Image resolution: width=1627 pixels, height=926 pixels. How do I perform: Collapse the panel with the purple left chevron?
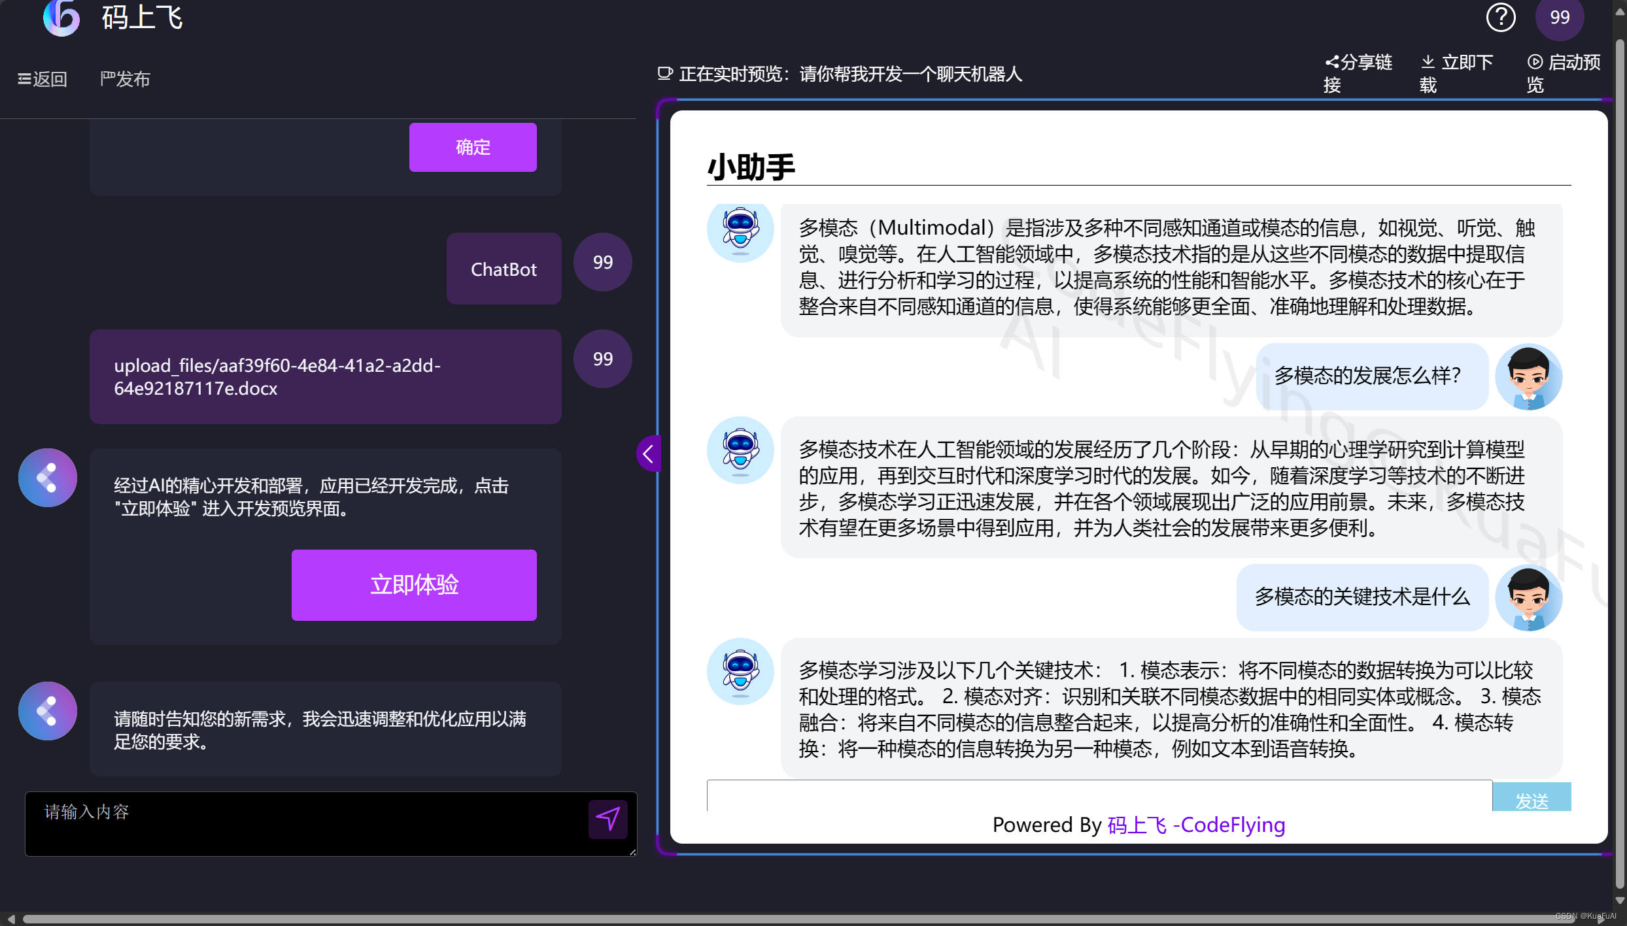point(648,454)
